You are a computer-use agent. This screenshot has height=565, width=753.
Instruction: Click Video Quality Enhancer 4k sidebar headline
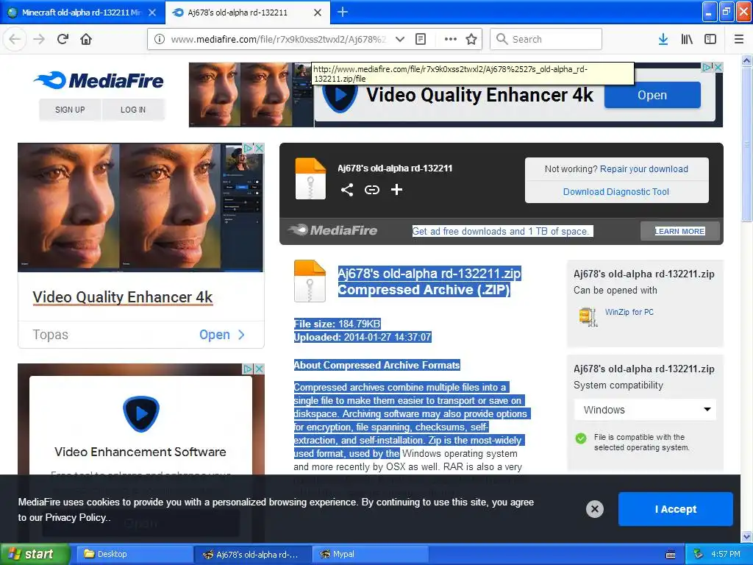pos(123,297)
